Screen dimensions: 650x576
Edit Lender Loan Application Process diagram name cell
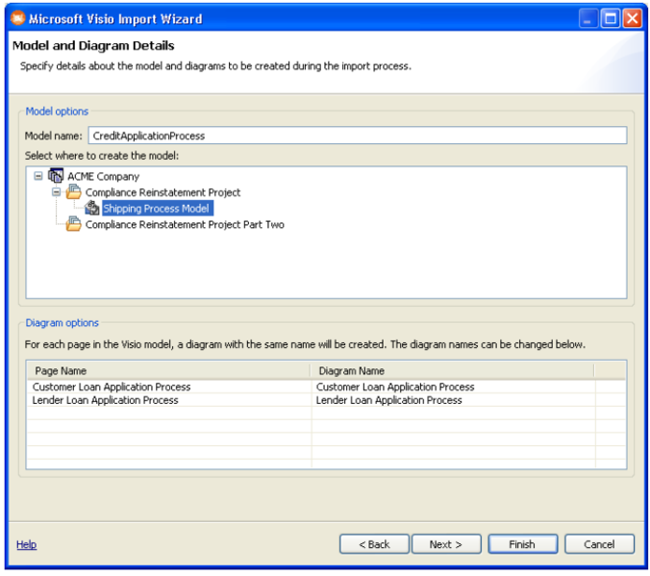pyautogui.click(x=454, y=400)
